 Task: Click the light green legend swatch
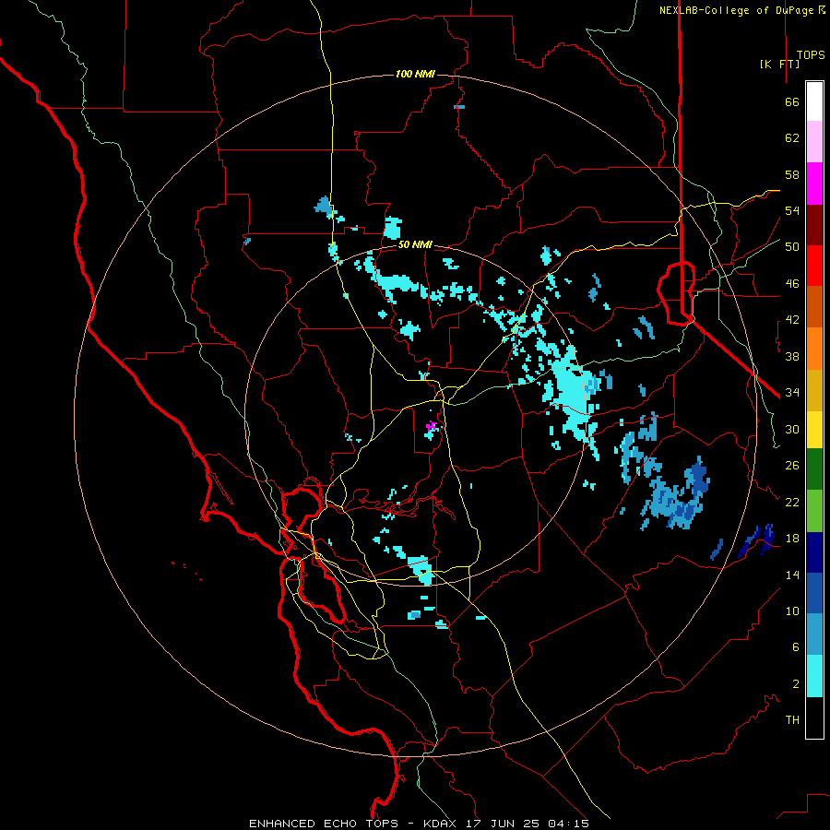(814, 511)
